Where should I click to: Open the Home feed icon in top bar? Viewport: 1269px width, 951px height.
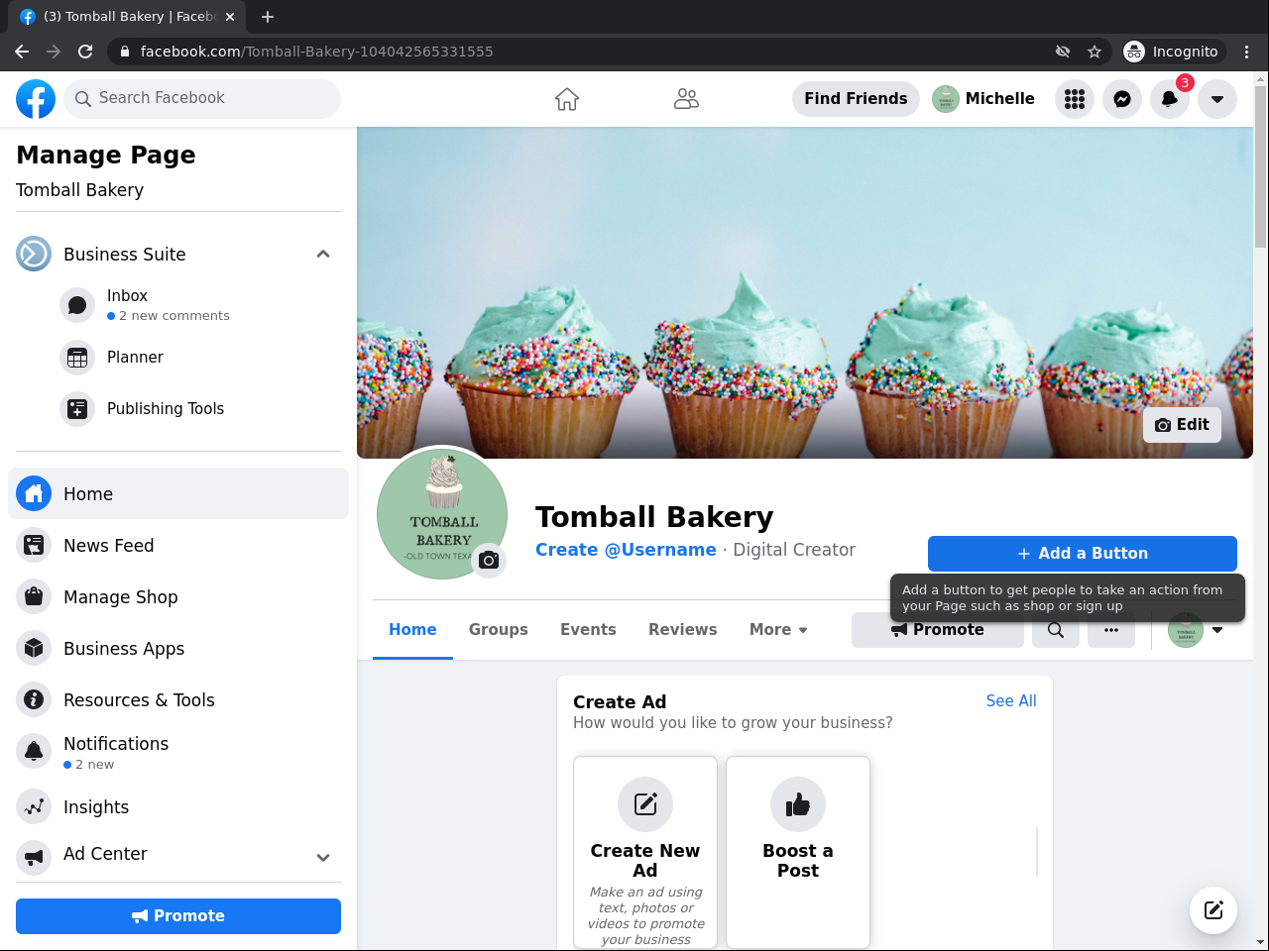[567, 99]
